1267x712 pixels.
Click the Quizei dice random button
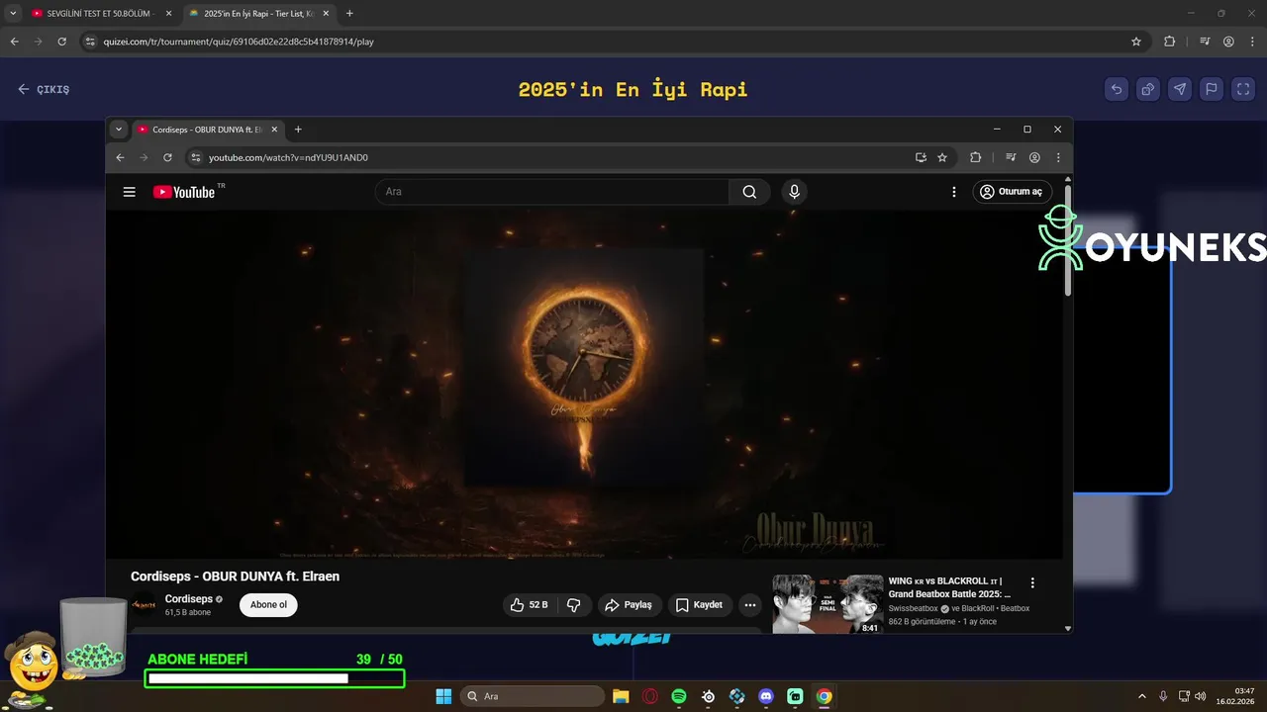point(1148,89)
